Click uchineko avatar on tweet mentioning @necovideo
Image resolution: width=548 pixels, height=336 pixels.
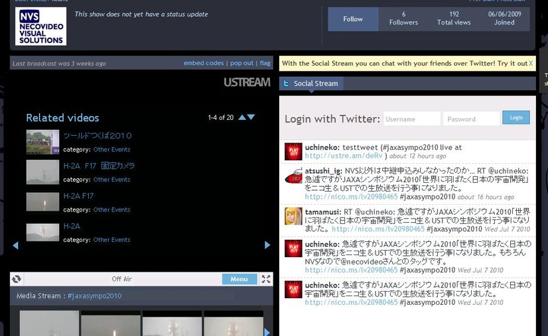coord(293,249)
